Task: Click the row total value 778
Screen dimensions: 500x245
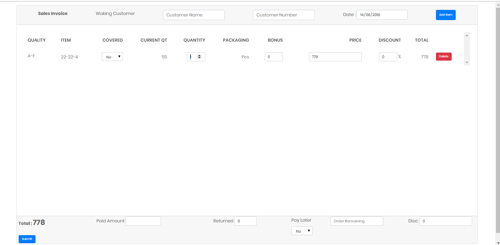Action: click(425, 57)
